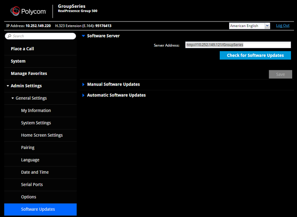
Task: Click the Save button
Action: (280, 74)
